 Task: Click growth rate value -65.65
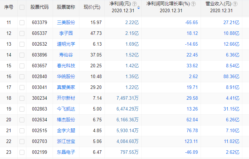tap(191, 22)
